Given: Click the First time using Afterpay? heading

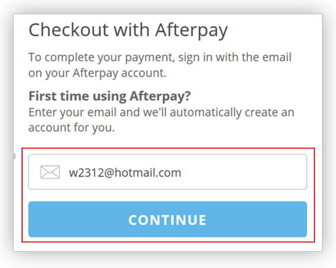Looking at the screenshot, I should [110, 96].
